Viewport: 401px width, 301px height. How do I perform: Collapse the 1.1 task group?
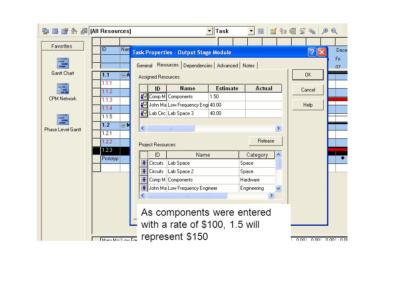pos(123,75)
